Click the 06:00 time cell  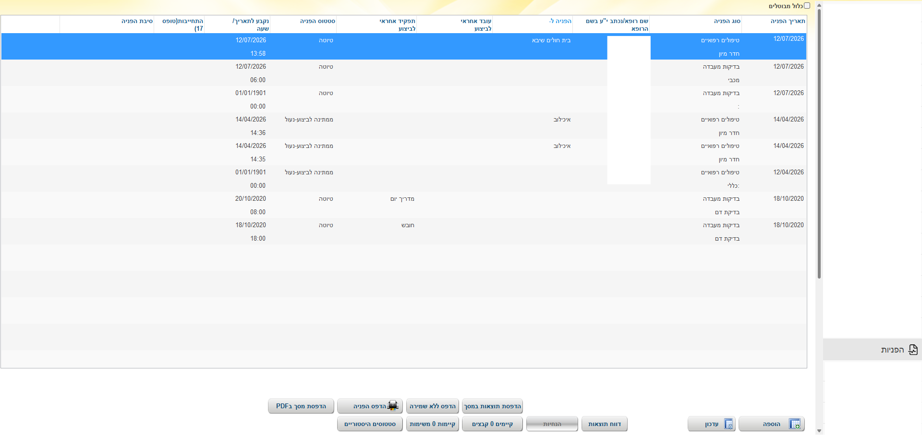click(258, 80)
